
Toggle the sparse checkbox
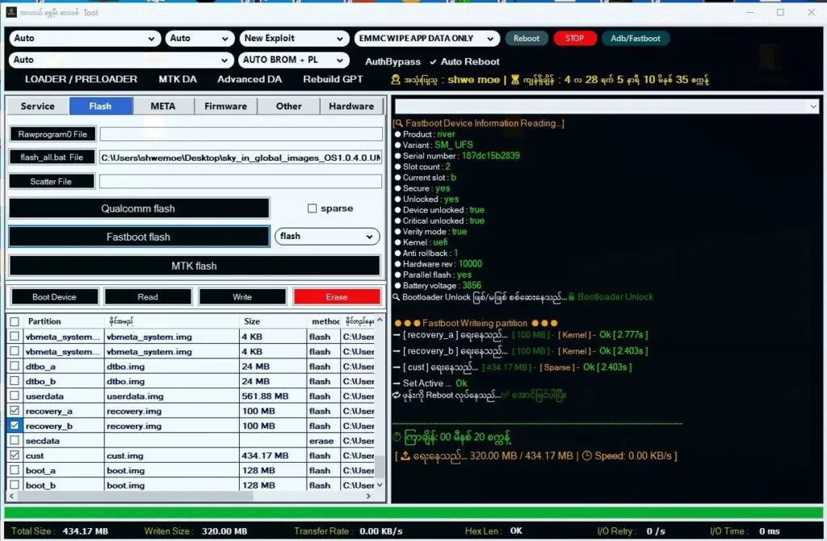pos(313,208)
